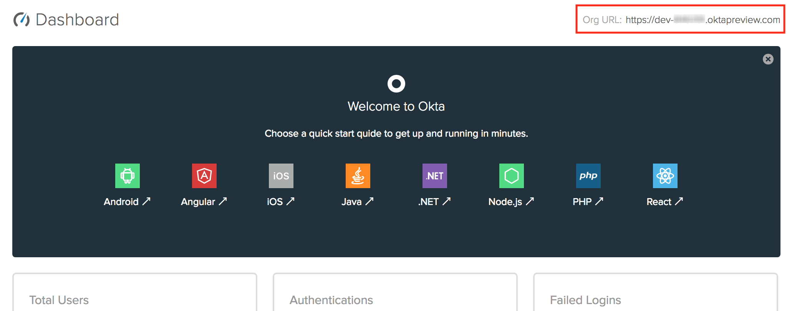Viewport: 792px width, 311px height.
Task: Click the orange Java quick start icon
Action: [x=358, y=176]
